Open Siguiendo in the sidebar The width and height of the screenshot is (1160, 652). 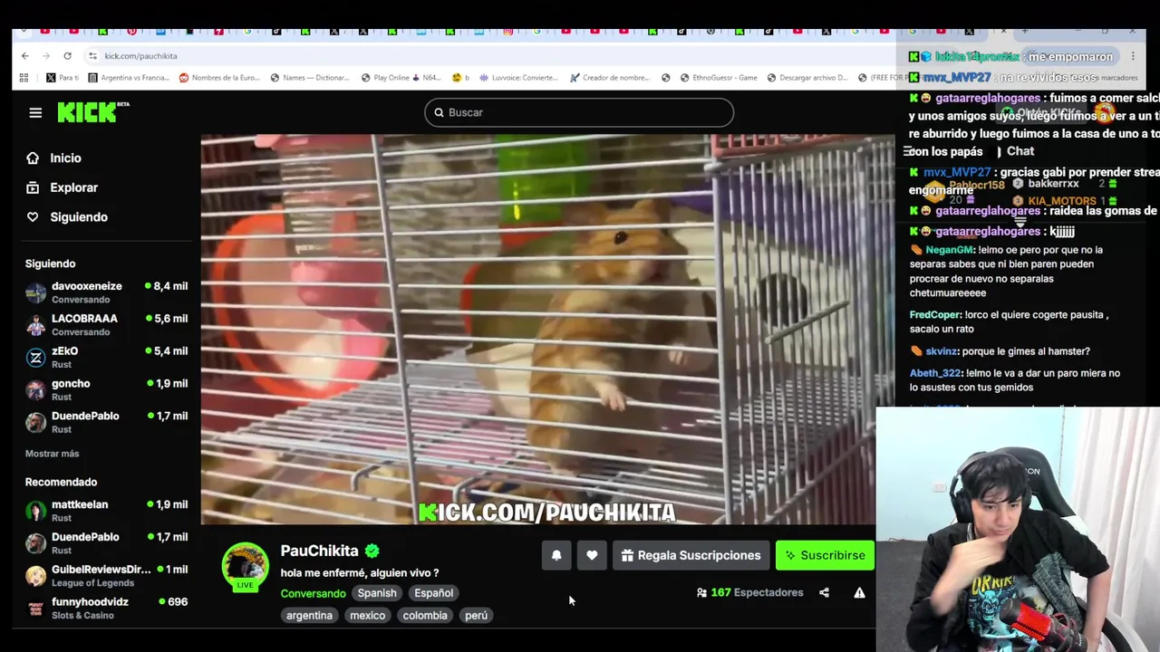pyautogui.click(x=79, y=216)
